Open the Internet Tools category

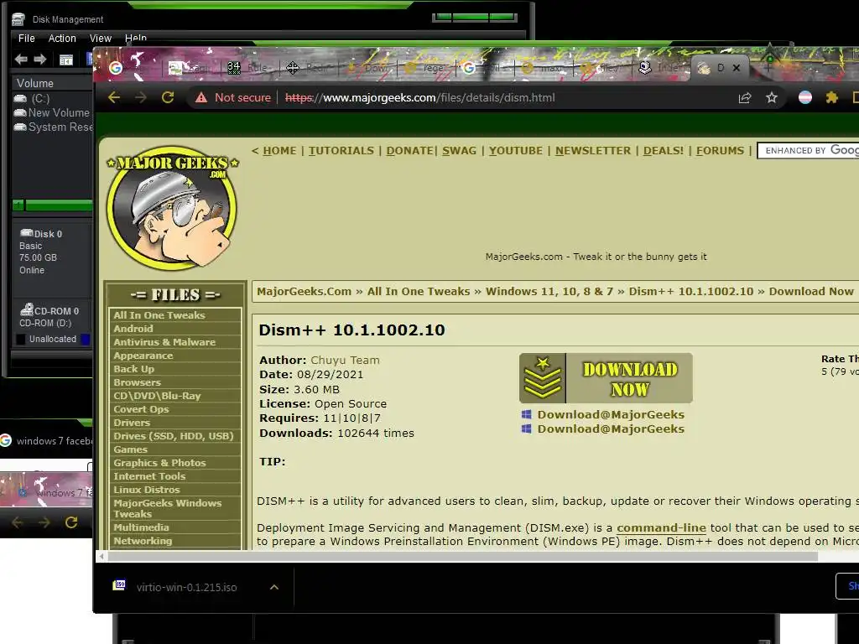pyautogui.click(x=149, y=476)
